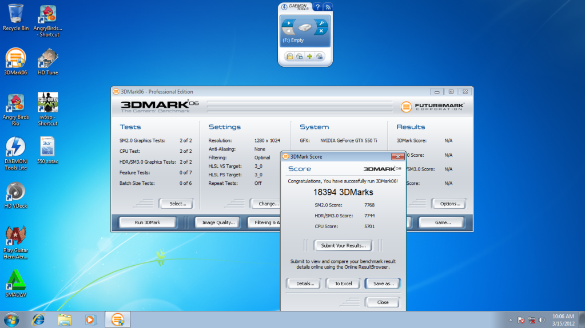The image size is (585, 328).
Task: Launch Internet Explorer from the taskbar
Action: coord(38,320)
